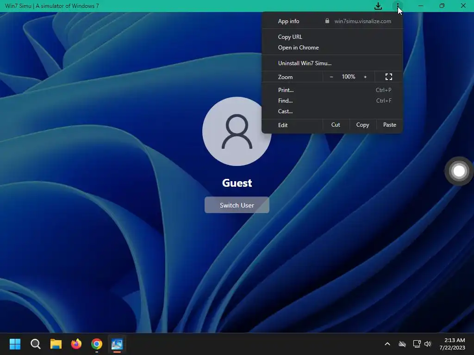Viewport: 474px width, 355px height.
Task: Open taskbar Search
Action: coord(35,344)
